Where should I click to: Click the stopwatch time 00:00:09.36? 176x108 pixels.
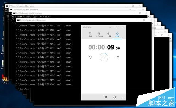[104, 47]
